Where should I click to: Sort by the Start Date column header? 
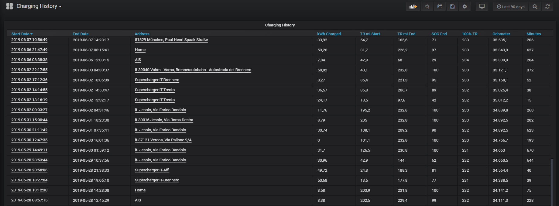(22, 34)
